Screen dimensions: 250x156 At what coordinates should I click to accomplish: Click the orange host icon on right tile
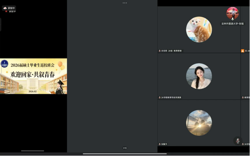[x=243, y=51]
